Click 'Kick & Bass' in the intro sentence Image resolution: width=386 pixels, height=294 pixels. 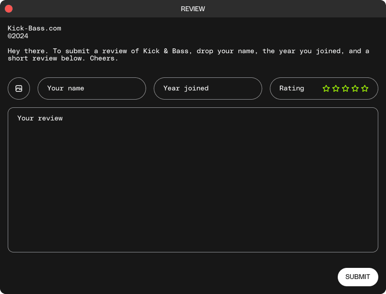click(165, 51)
